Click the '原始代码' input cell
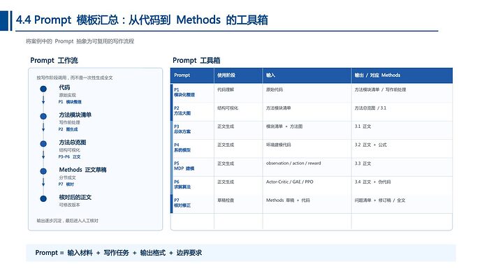This screenshot has width=482, height=271. (275, 89)
